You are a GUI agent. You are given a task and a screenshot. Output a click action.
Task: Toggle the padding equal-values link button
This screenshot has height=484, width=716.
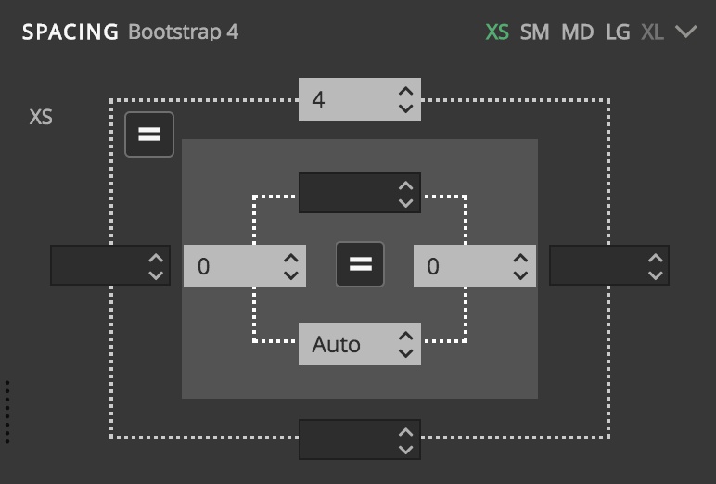pos(360,264)
